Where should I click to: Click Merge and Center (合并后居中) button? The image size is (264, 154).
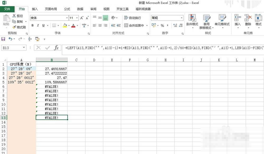tap(134, 26)
